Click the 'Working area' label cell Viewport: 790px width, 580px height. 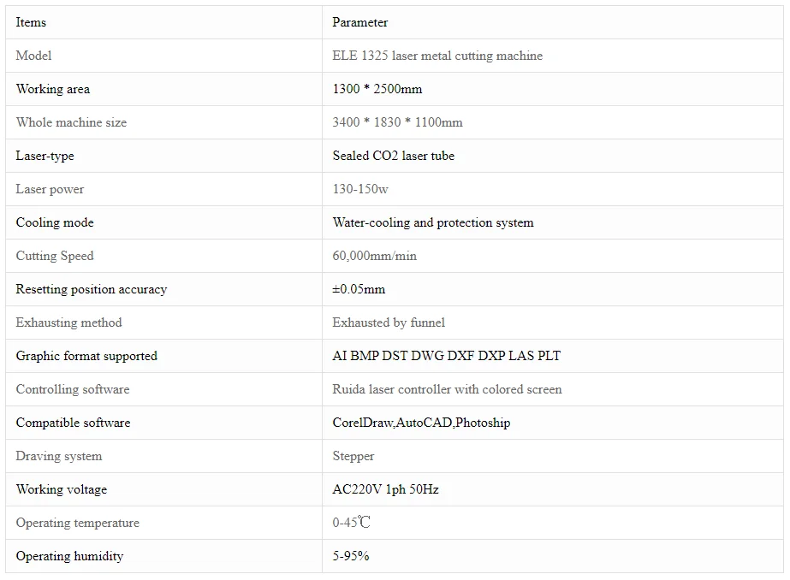click(x=52, y=89)
